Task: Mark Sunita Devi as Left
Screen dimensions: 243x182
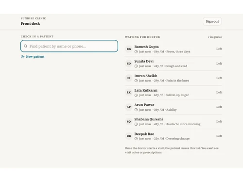Action: click(x=219, y=64)
